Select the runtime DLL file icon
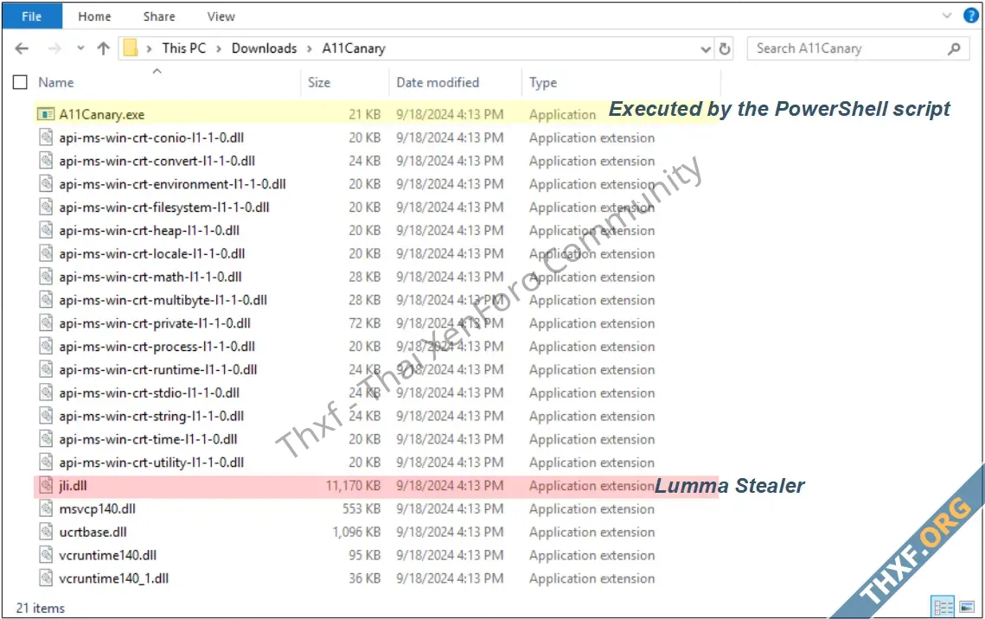985x619 pixels. point(46,370)
